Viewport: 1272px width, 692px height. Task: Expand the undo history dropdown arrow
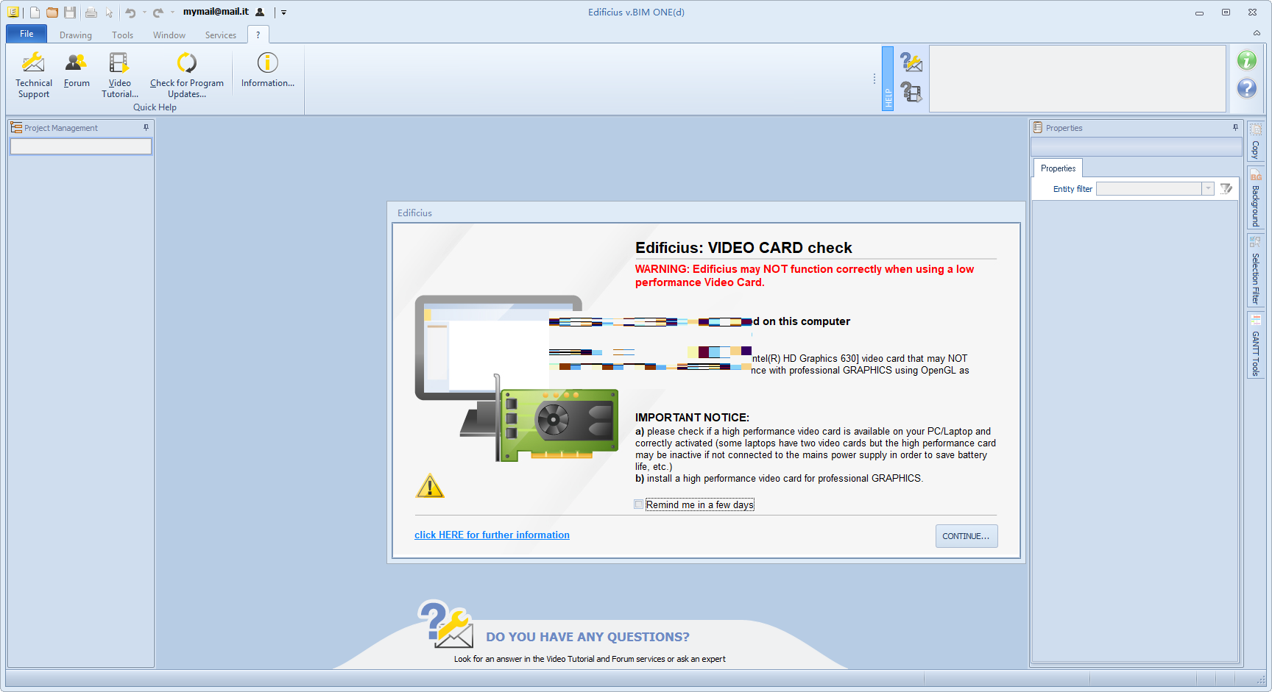pos(144,12)
